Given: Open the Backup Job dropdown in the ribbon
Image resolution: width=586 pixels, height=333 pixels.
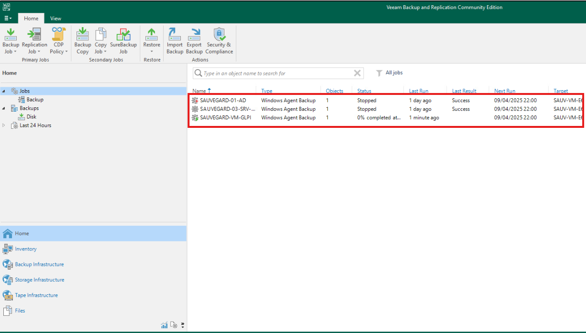Looking at the screenshot, I should [11, 41].
